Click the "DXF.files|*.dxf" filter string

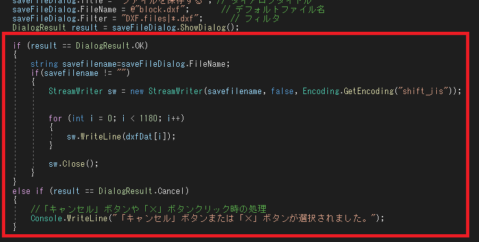click(162, 19)
